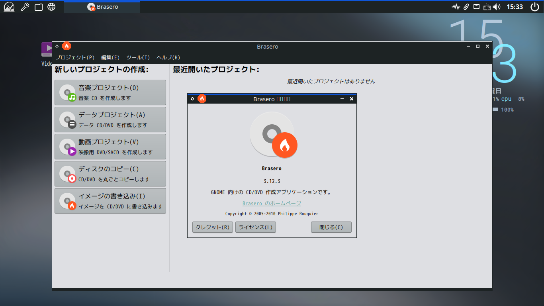Click the flame burn image disc icon
The width and height of the screenshot is (544, 306).
(67, 201)
